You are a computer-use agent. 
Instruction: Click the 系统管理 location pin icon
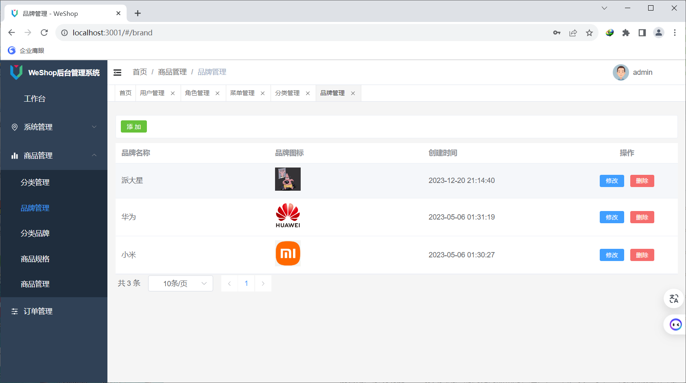(x=15, y=127)
